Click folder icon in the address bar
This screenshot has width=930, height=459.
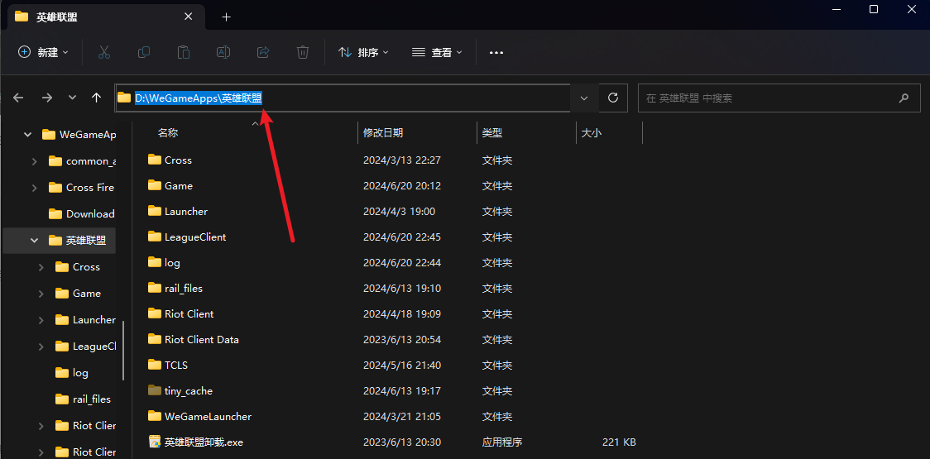(124, 98)
